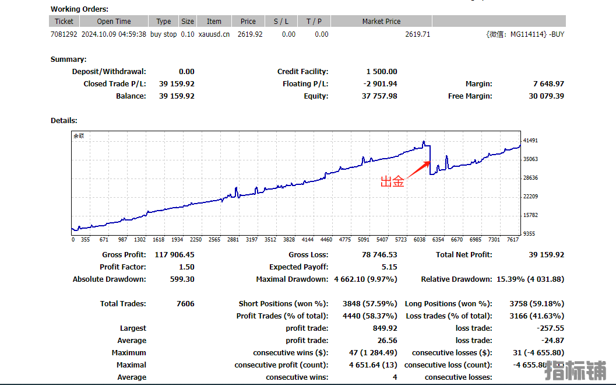The image size is (616, 385).
Task: Click the Price column header
Action: click(x=248, y=22)
